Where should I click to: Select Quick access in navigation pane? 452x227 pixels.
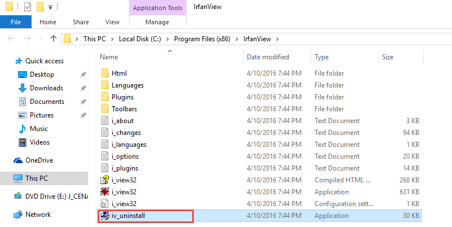pos(44,61)
